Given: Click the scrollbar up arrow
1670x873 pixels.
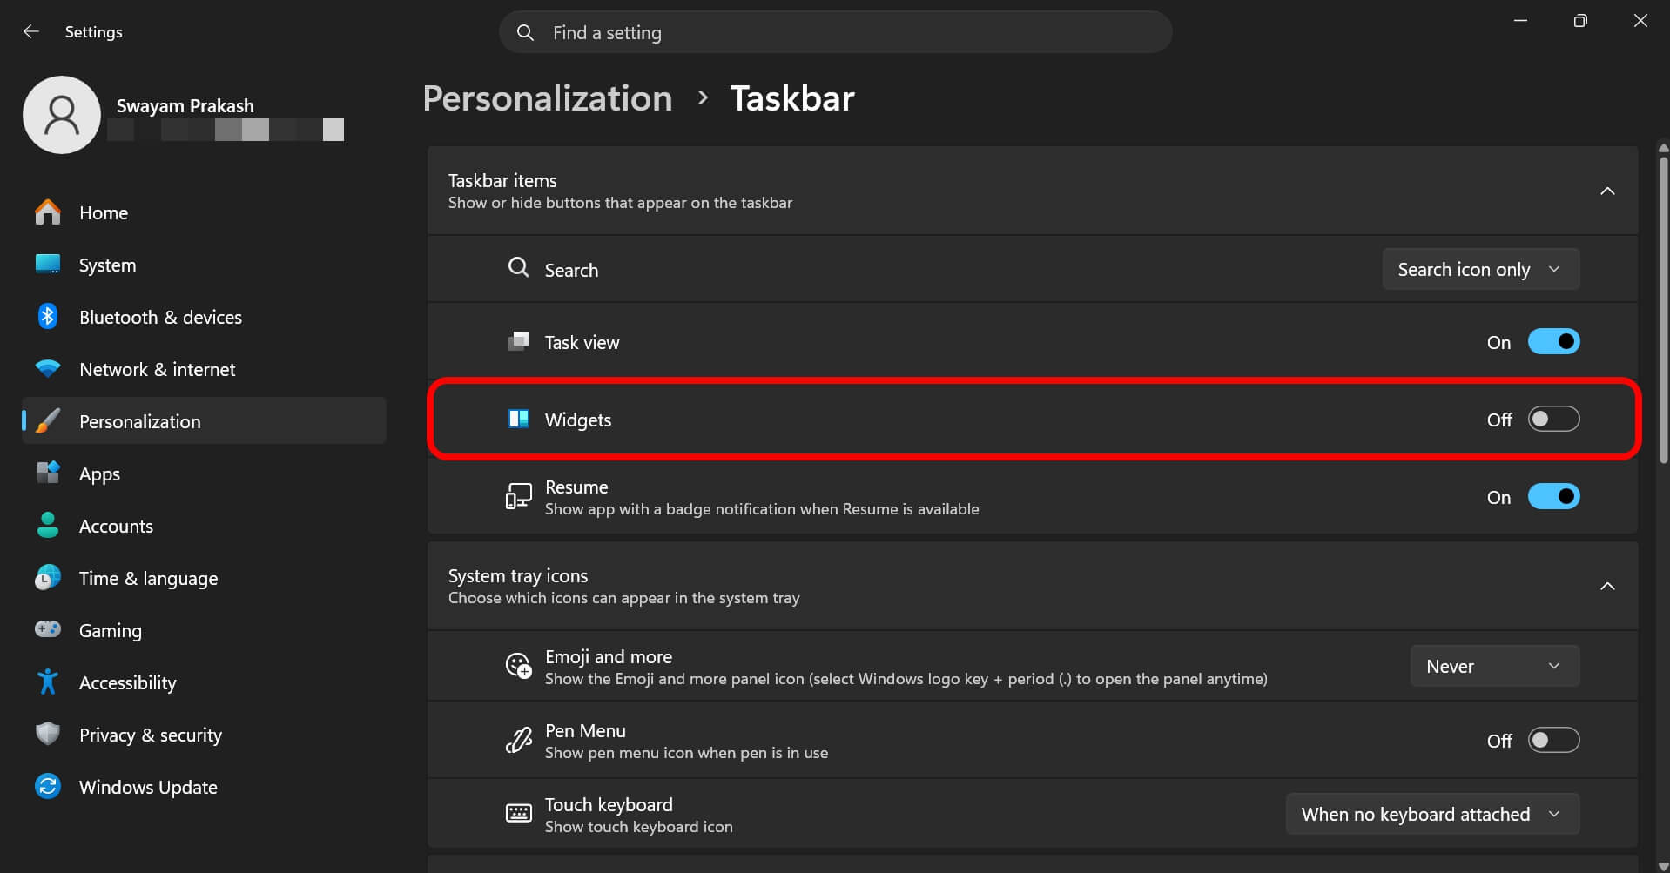Looking at the screenshot, I should 1664,148.
